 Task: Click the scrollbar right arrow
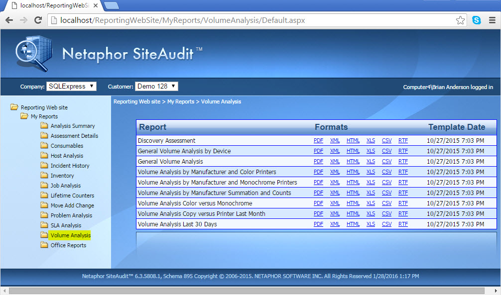click(x=496, y=291)
